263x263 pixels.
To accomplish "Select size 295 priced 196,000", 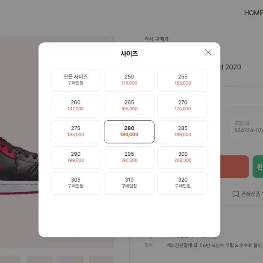I will coord(129,158).
